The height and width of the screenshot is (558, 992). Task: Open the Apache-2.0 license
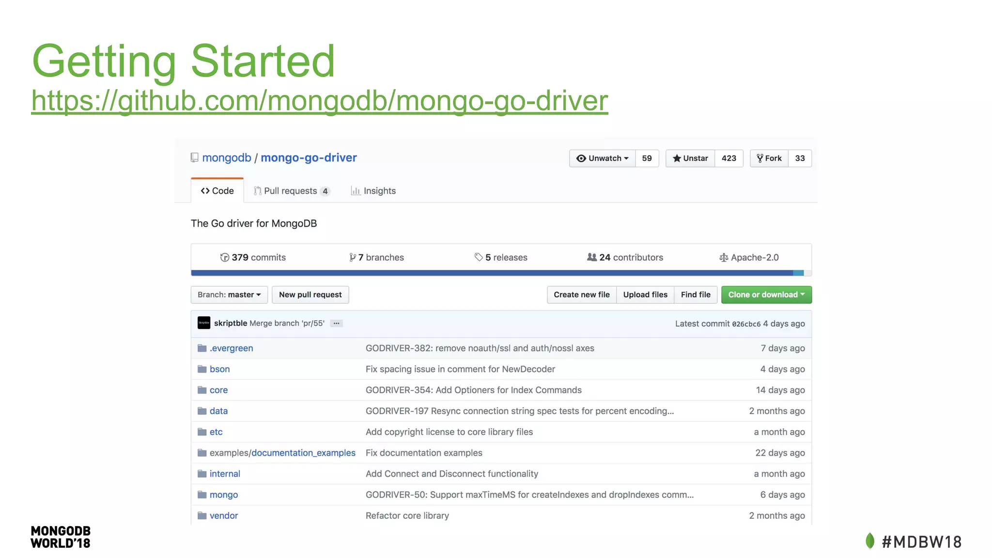(x=749, y=258)
